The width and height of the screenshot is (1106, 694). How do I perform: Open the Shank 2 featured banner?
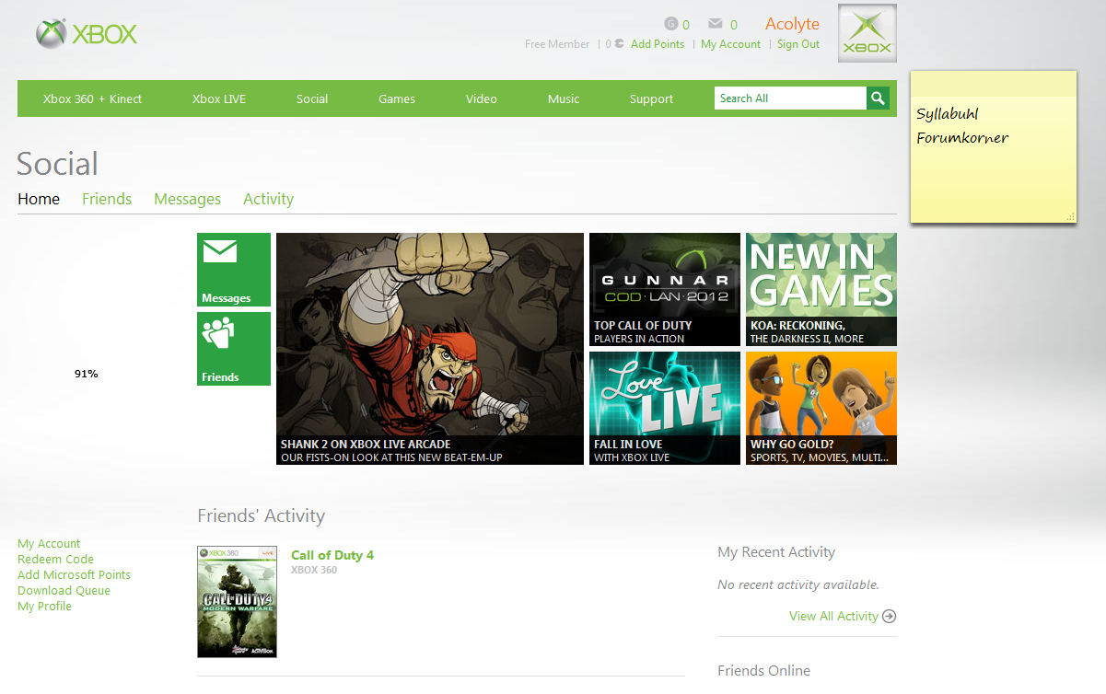430,349
